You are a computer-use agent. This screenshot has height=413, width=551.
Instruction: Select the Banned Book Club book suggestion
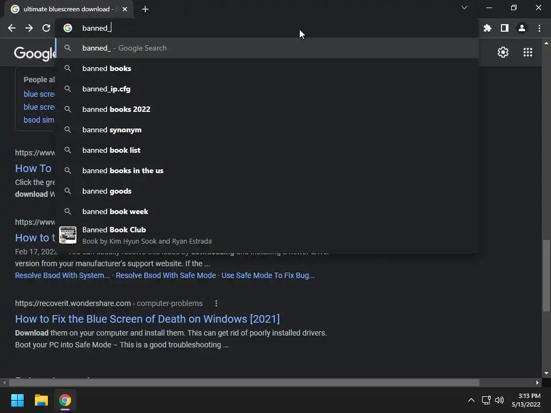pyautogui.click(x=267, y=236)
